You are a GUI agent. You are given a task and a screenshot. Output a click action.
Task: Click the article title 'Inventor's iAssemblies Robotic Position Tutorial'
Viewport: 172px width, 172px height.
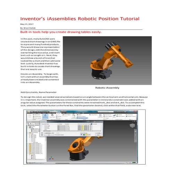[x=80, y=19]
